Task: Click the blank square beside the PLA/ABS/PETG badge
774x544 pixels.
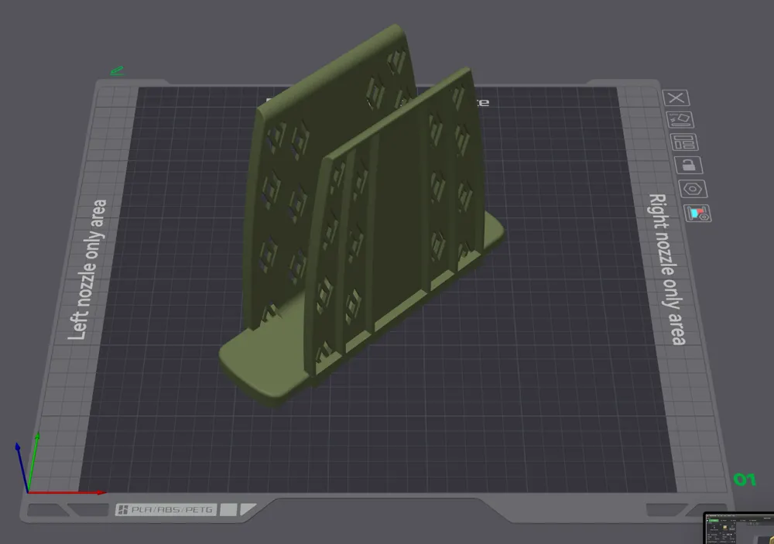Action: coord(228,508)
